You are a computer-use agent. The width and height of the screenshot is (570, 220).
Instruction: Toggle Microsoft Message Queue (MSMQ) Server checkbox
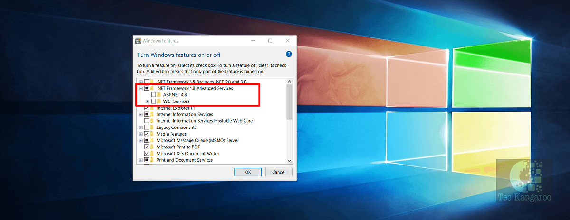[x=147, y=140]
